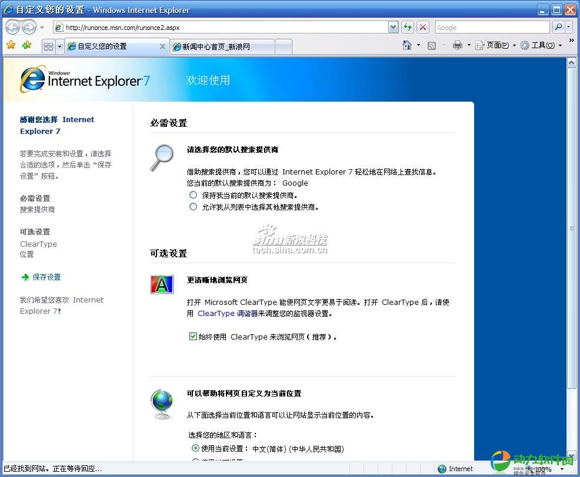The height and width of the screenshot is (477, 580).
Task: Switch to the 新闻中心首页_新浪网 tab
Action: 222,46
